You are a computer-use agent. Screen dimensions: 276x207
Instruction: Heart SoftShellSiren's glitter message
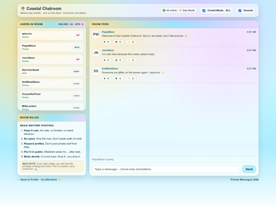(106, 79)
